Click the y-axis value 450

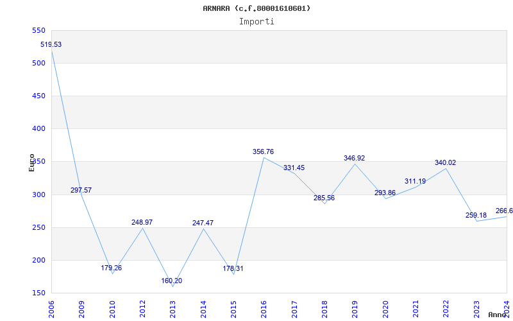(x=38, y=96)
